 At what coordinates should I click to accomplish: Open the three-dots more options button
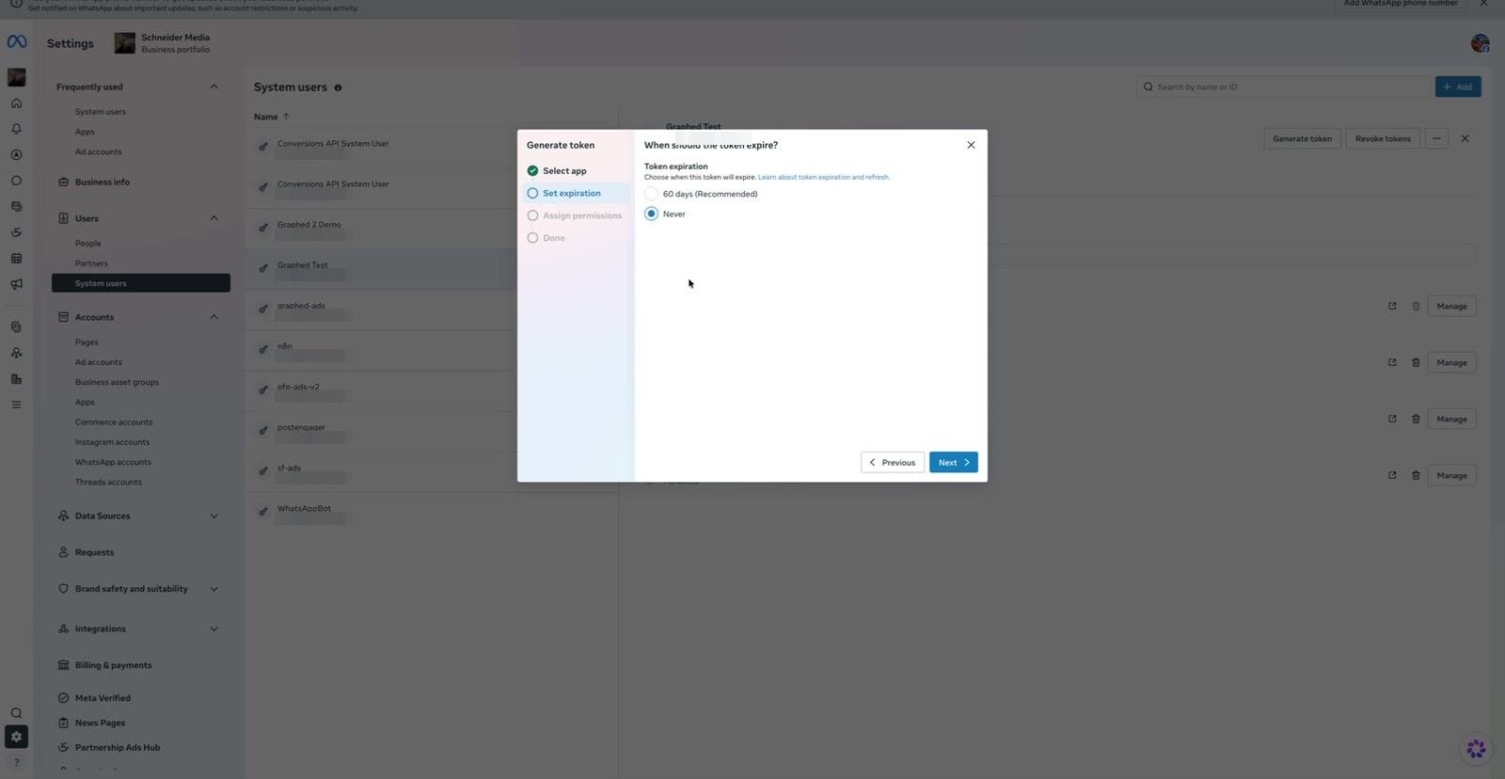[1436, 138]
